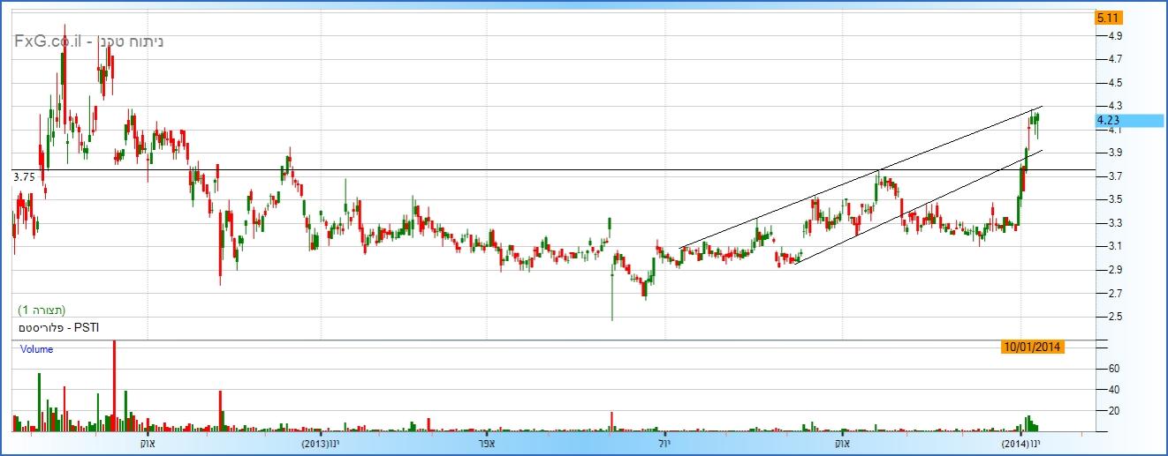Click the orange 5.11 price label
Image resolution: width=1168 pixels, height=456 pixels.
pos(1108,18)
